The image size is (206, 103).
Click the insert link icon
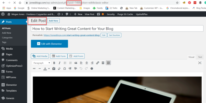[x=97, y=63]
